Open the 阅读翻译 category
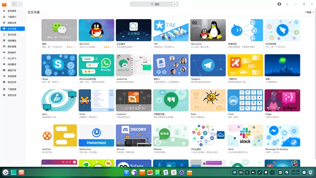Image resolution: width=316 pixels, height=178 pixels. 12,64
